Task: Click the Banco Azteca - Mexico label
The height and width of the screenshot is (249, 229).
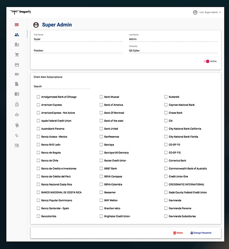Action: [54, 137]
